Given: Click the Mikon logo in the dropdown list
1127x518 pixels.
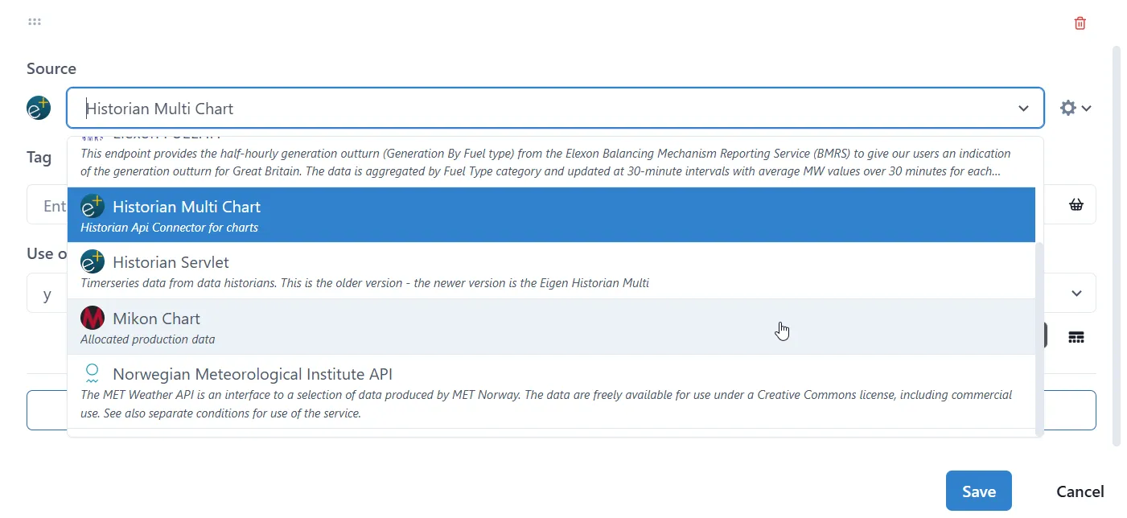Looking at the screenshot, I should click(92, 318).
